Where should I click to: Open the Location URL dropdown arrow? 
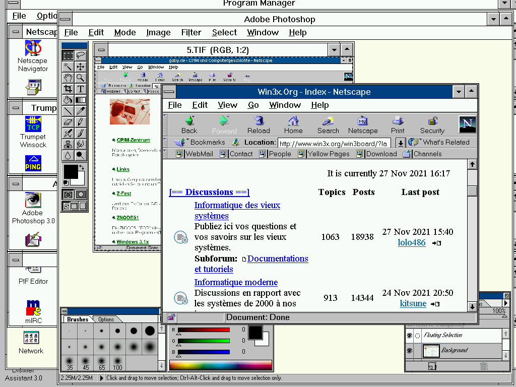(x=401, y=143)
